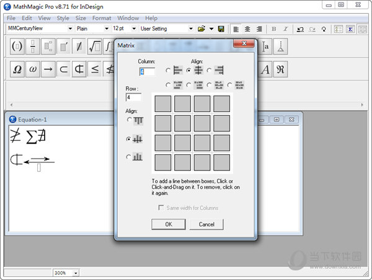Screen dimensions: 372x280
Task: Click the open folder style file icon
Action: (201, 29)
